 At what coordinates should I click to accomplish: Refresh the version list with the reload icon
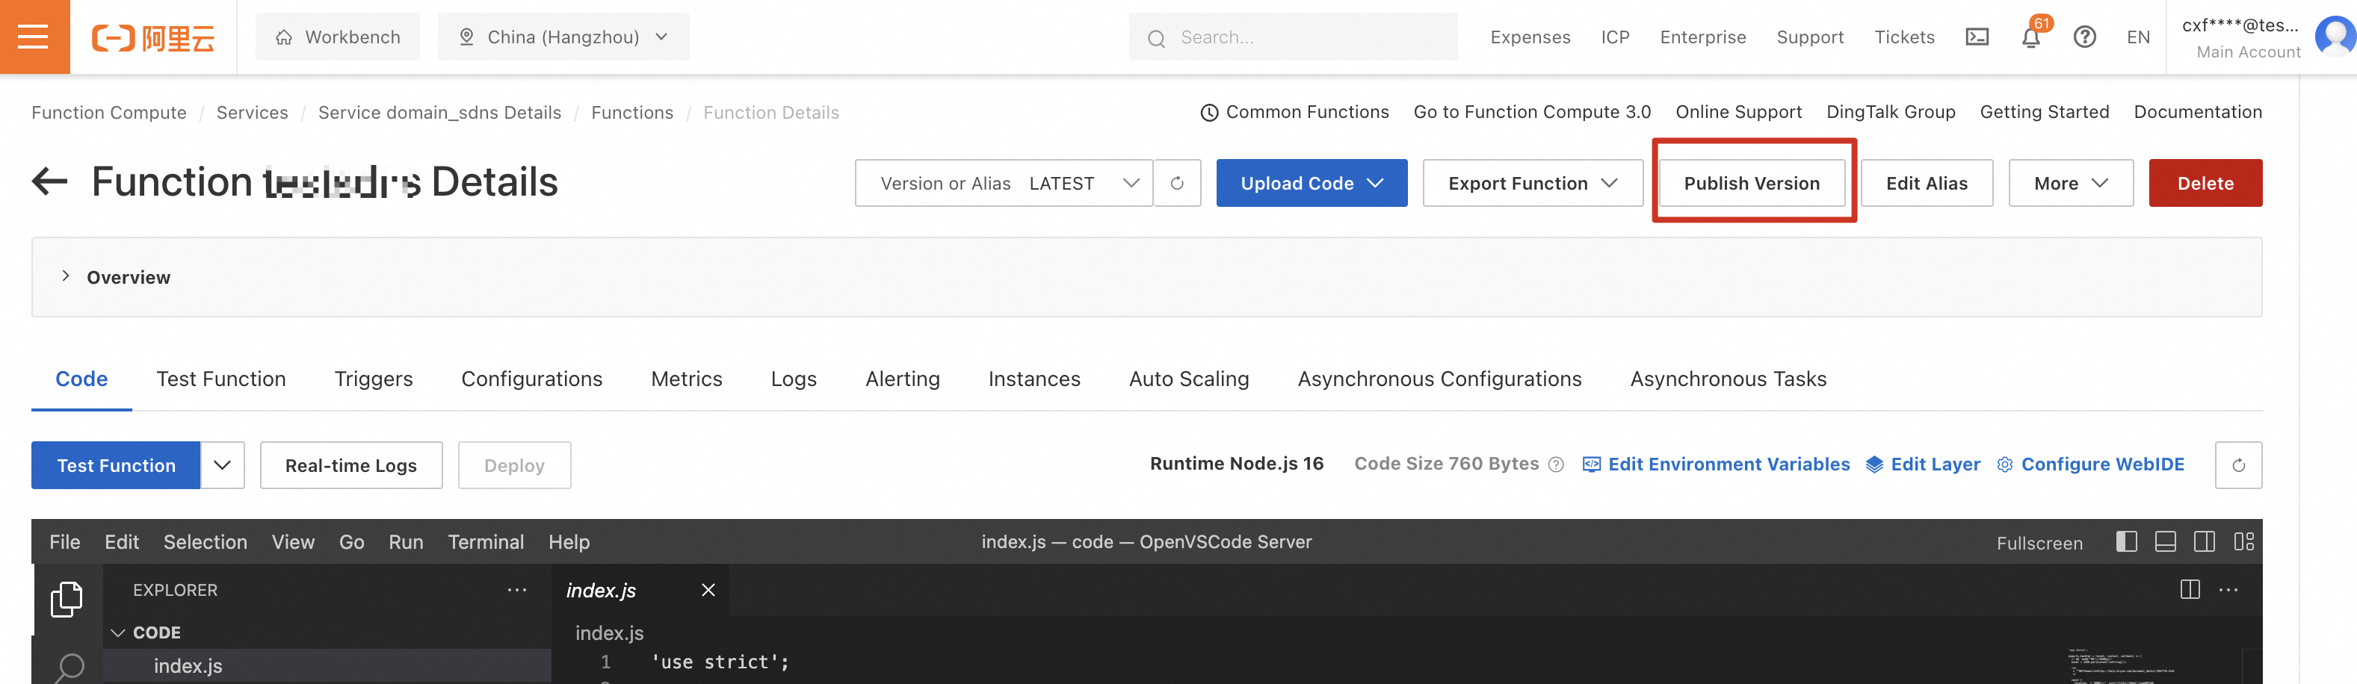point(1178,183)
